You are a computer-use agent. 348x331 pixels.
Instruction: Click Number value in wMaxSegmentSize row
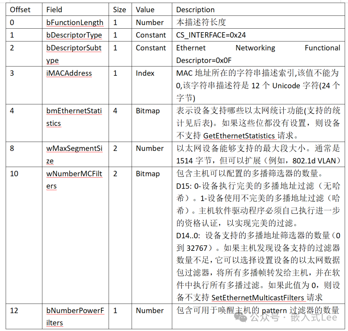click(x=150, y=148)
